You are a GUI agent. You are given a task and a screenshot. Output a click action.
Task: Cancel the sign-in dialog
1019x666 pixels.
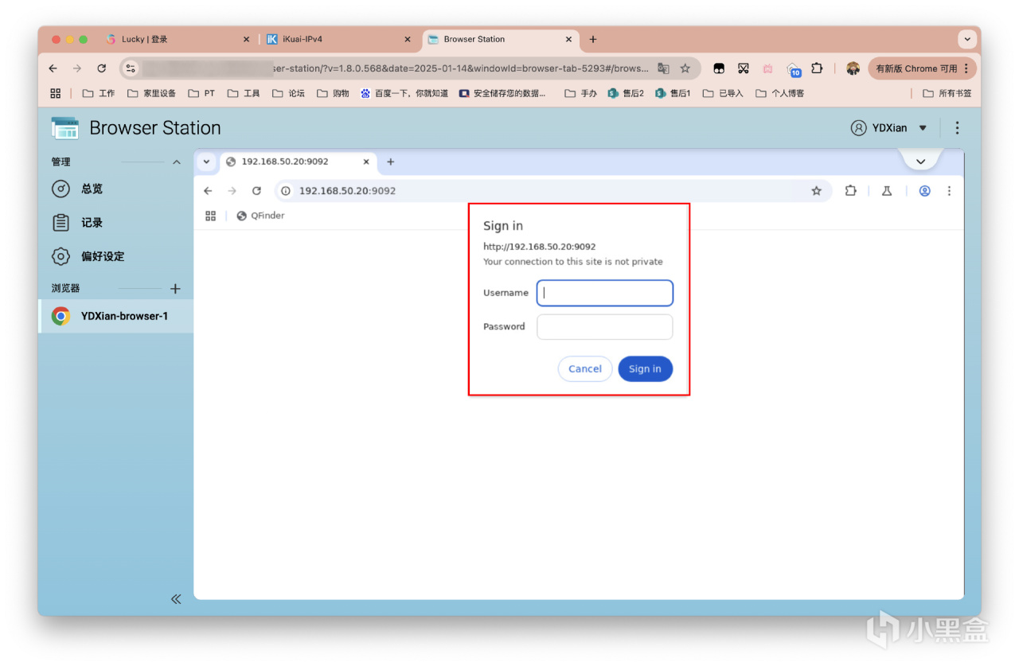[x=585, y=368]
